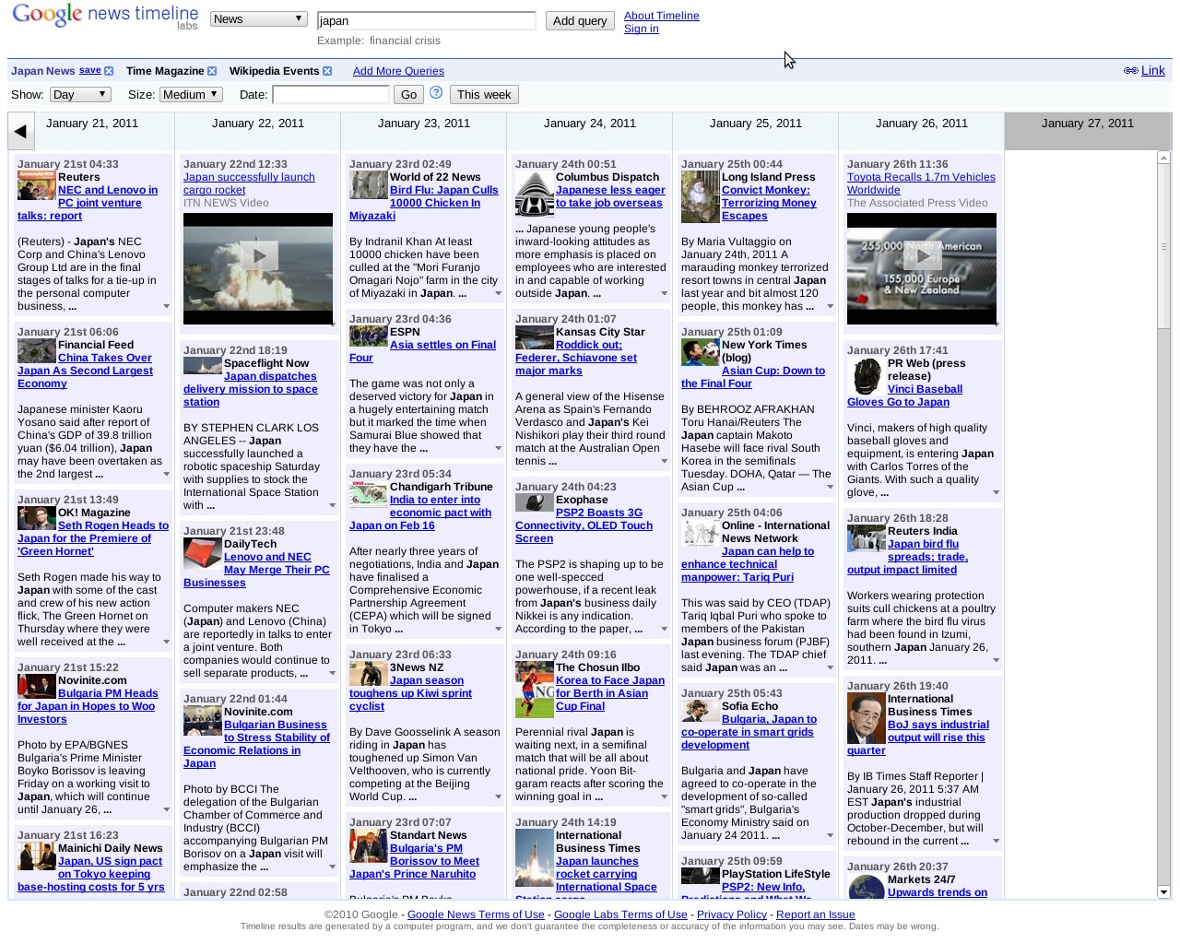Click the Long Island Press monkey thumbnail
The height and width of the screenshot is (944, 1180).
click(700, 197)
